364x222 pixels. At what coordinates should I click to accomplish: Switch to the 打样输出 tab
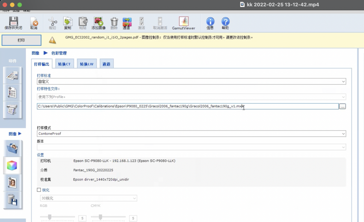[x=42, y=64]
